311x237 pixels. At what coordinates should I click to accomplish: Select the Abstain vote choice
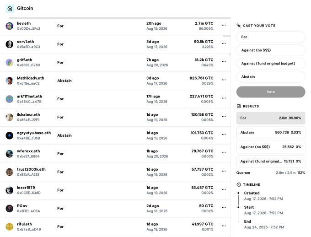point(271,77)
